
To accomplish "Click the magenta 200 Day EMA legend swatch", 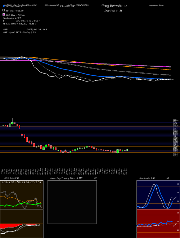I will (4, 14).
